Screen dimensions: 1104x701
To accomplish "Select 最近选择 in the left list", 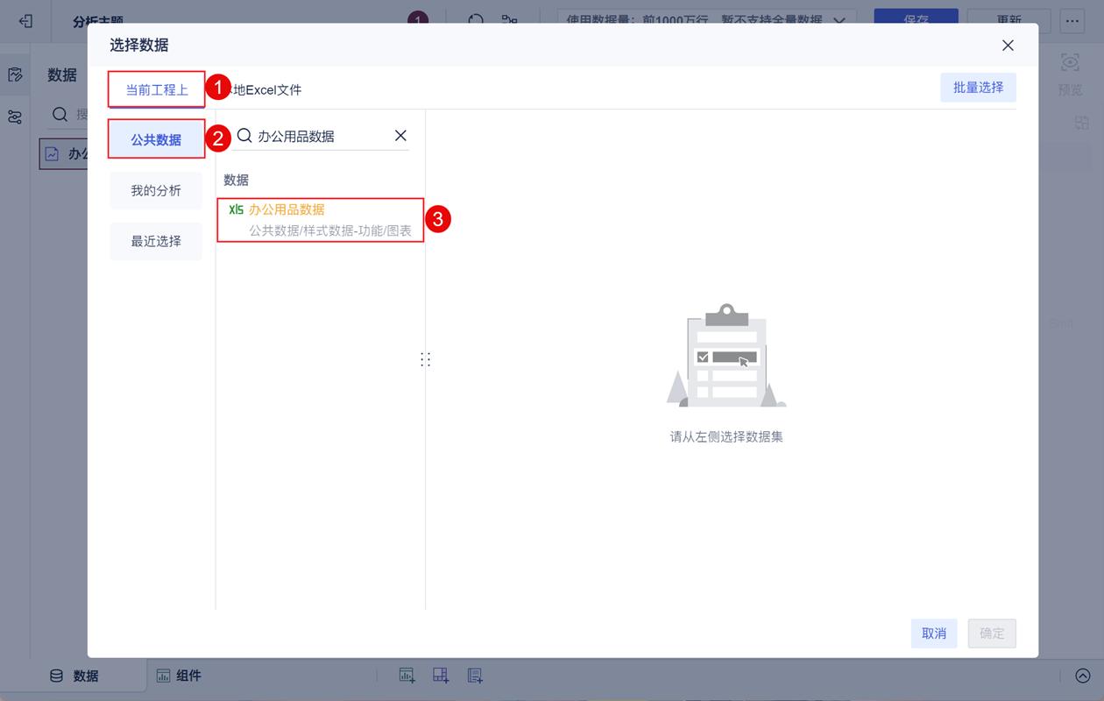I will 156,241.
